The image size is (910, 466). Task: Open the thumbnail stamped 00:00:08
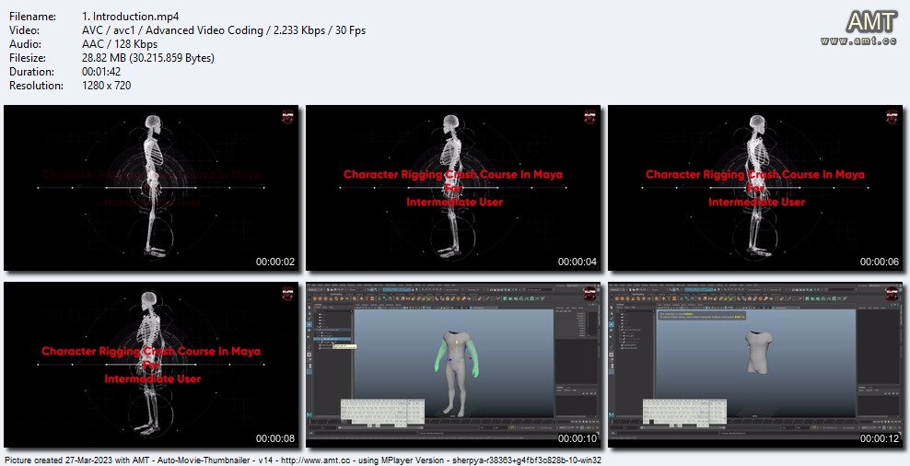[x=151, y=365]
